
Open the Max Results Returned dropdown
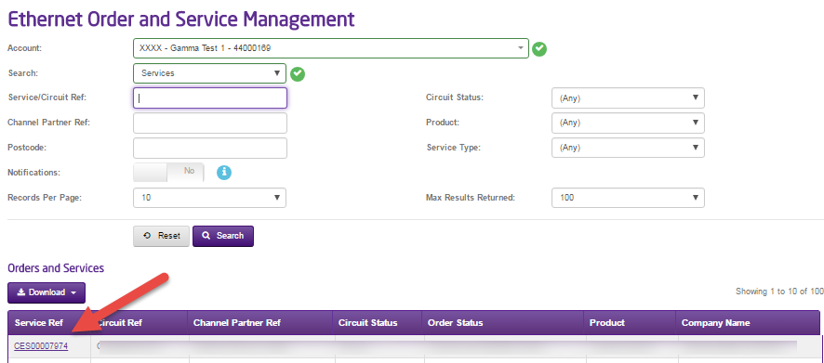628,198
